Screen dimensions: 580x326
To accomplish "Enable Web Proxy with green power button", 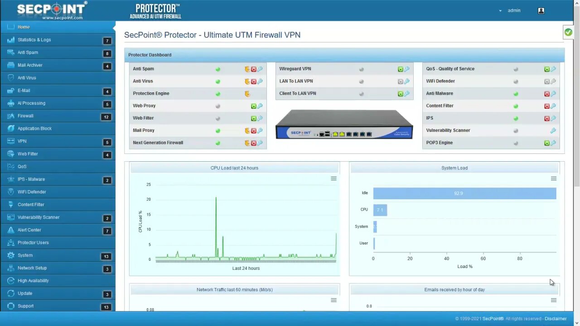I will click(253, 106).
